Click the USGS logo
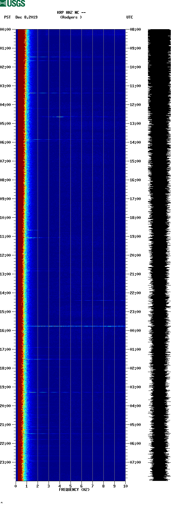The width and height of the screenshot is (173, 506). 13,3
